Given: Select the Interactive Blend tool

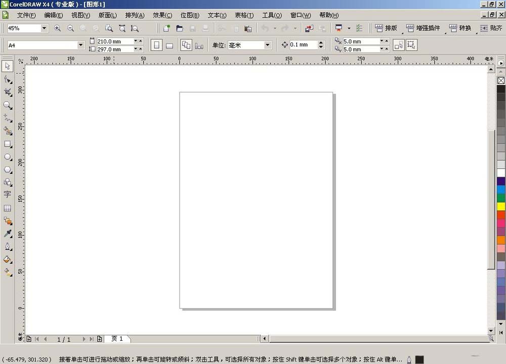Looking at the screenshot, I should pyautogui.click(x=8, y=221).
